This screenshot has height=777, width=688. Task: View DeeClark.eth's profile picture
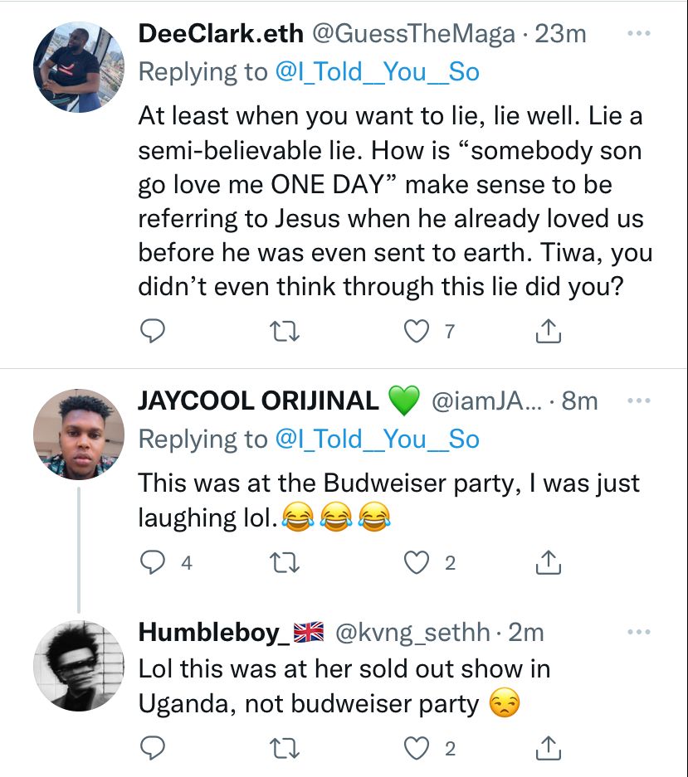point(78,67)
